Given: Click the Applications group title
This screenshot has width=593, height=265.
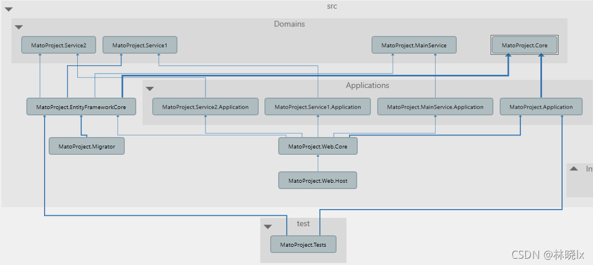Looking at the screenshot, I should point(367,86).
